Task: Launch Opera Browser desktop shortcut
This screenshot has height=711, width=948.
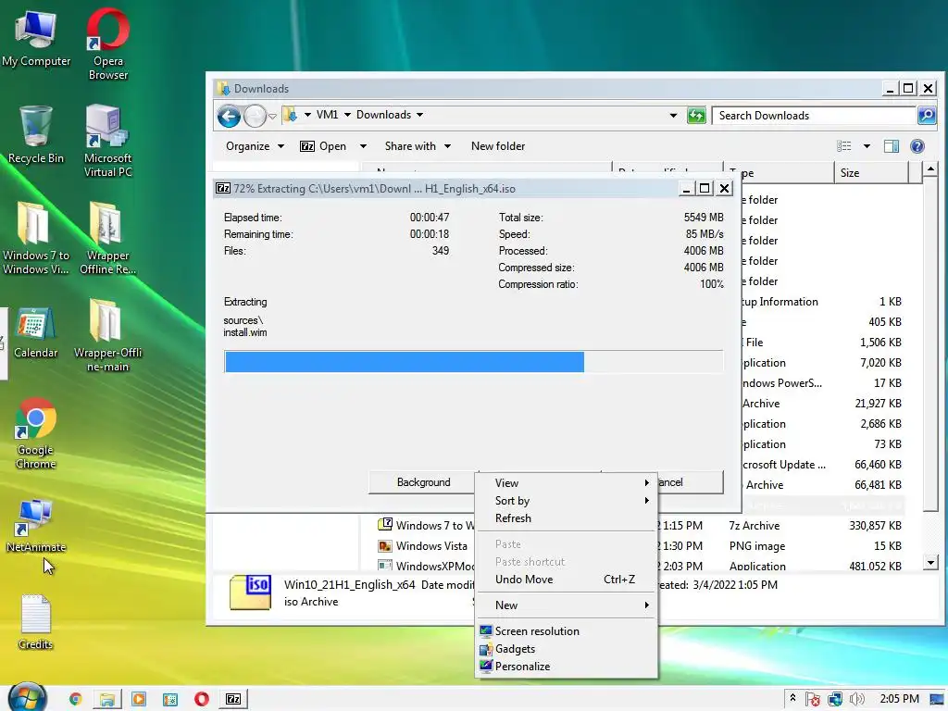Action: coord(108,44)
